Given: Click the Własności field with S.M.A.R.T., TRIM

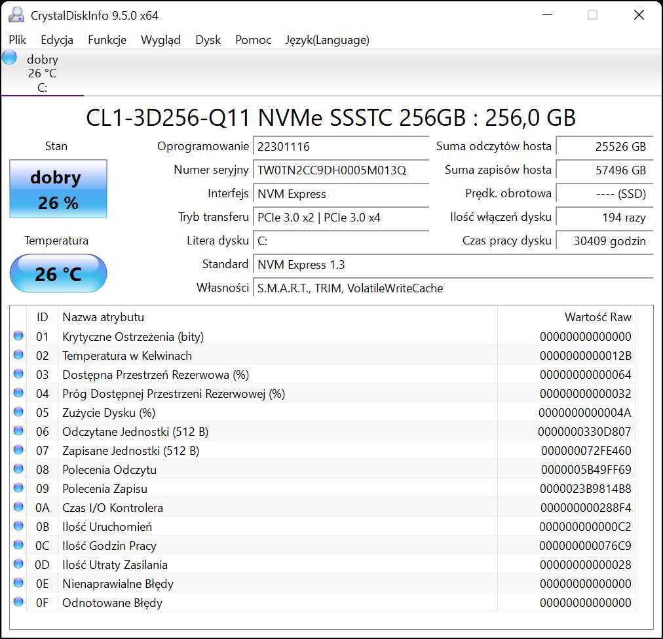Looking at the screenshot, I should (x=453, y=288).
